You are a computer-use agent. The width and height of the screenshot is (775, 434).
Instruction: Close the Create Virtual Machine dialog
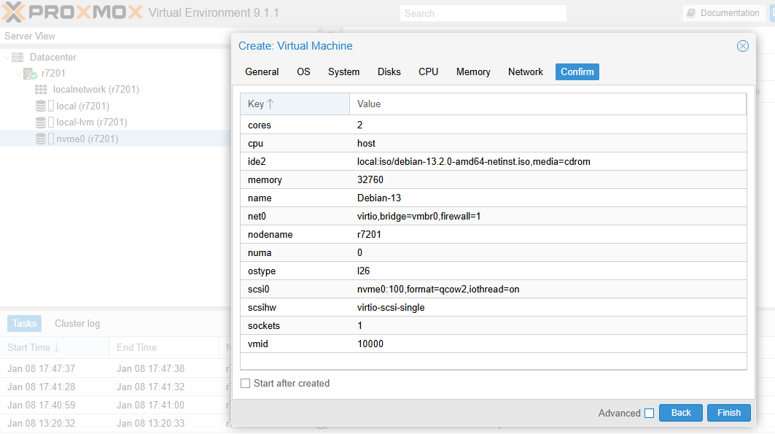click(743, 46)
